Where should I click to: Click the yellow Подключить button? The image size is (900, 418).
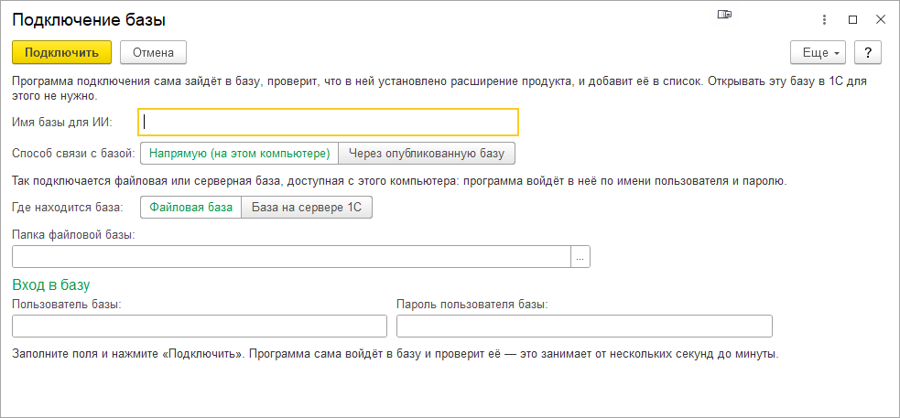[61, 52]
